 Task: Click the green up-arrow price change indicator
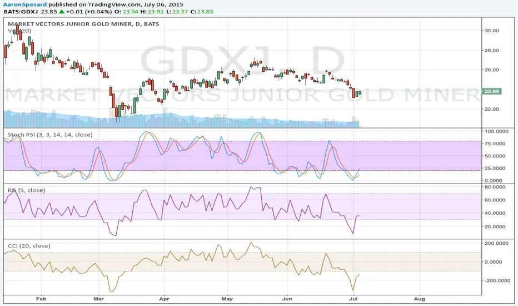point(61,12)
